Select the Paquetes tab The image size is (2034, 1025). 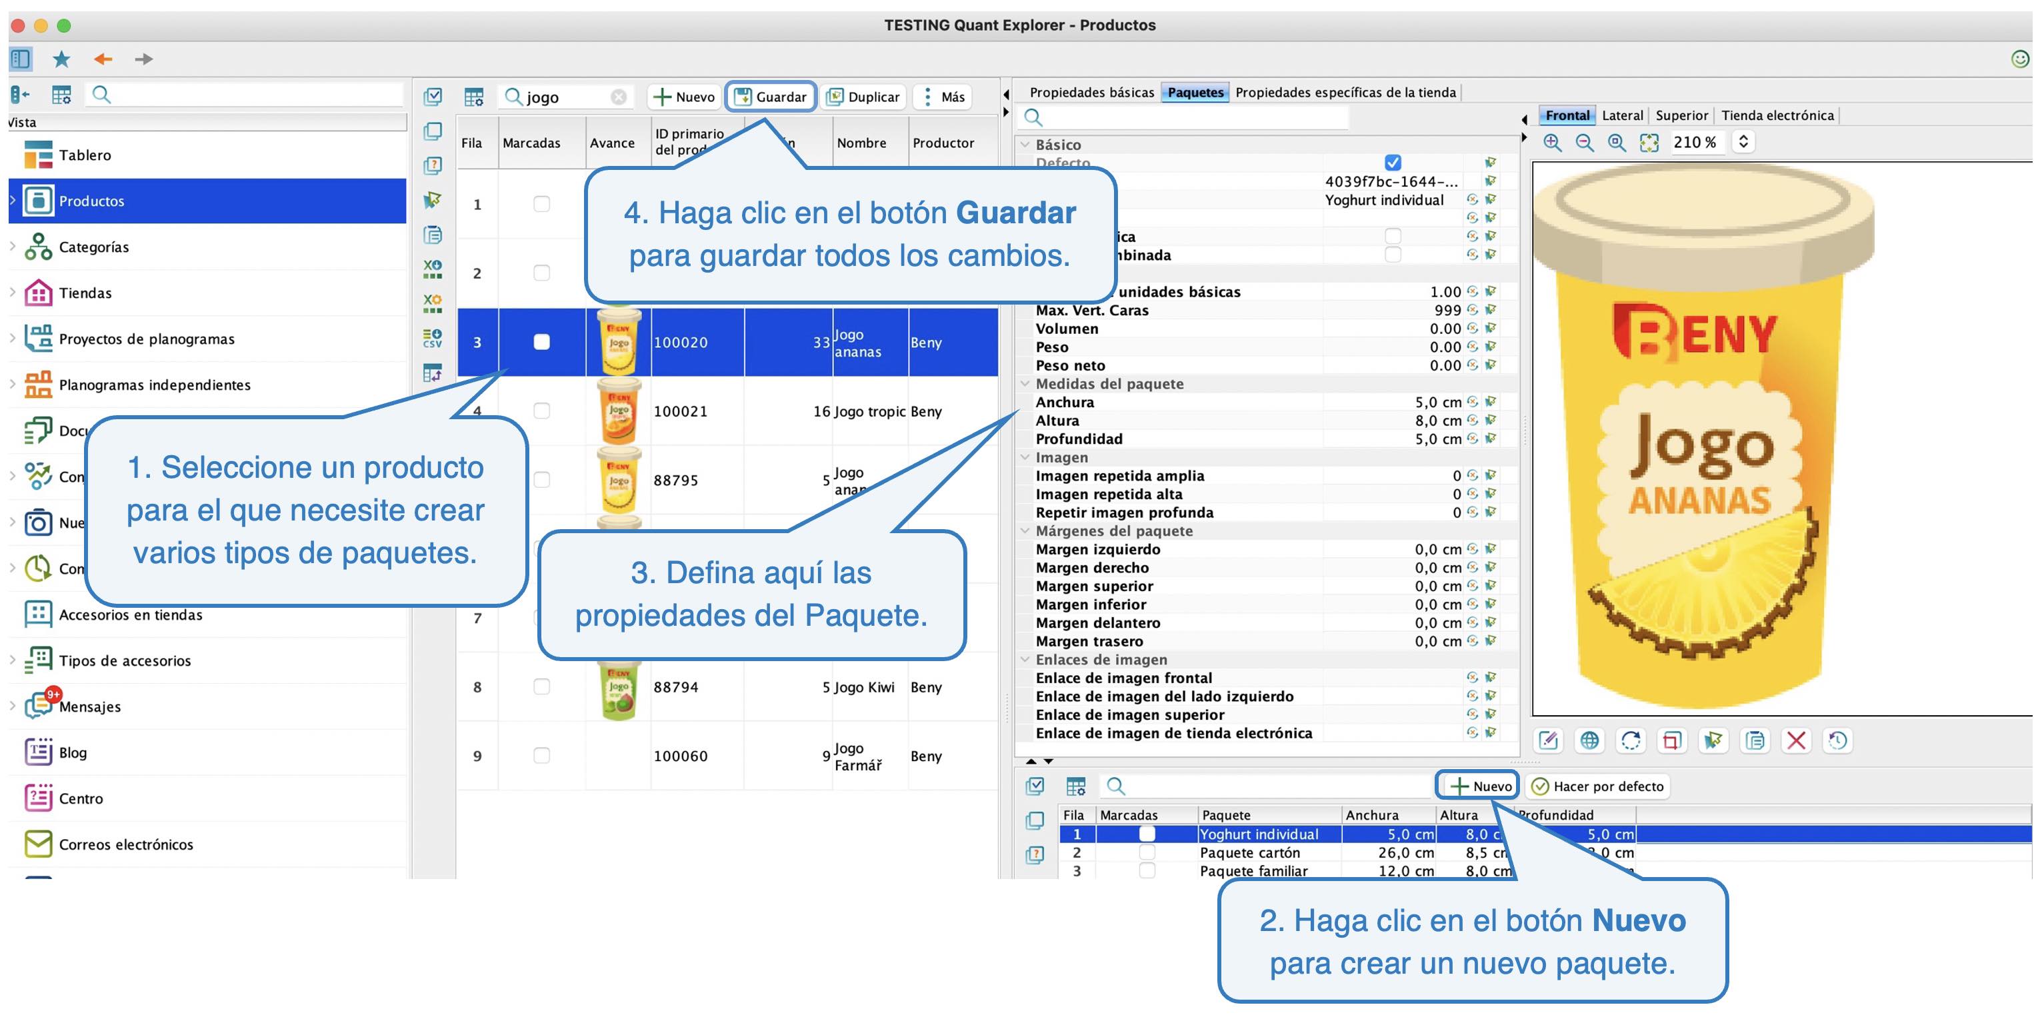tap(1195, 93)
